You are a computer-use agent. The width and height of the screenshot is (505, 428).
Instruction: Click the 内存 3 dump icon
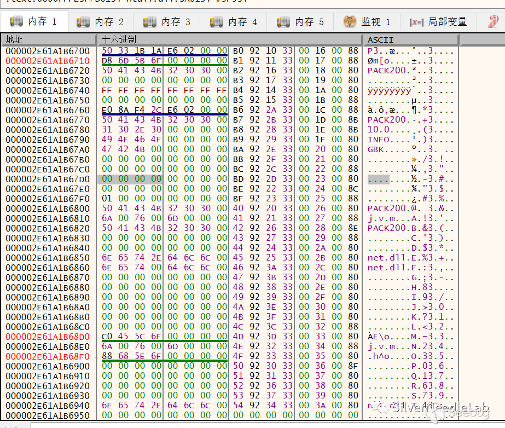(150, 21)
